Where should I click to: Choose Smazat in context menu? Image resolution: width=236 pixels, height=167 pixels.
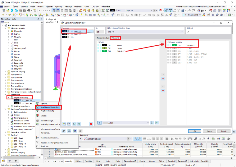[x=43, y=116]
